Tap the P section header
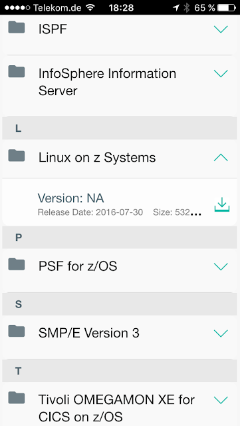 click(120, 238)
